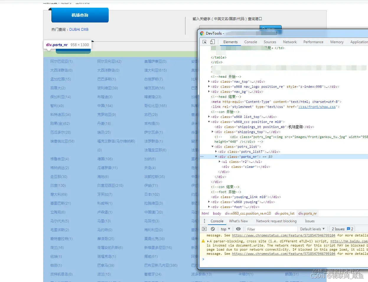This screenshot has height=282, width=368.
Task: Select the inspect element picker icon
Action: [x=204, y=42]
